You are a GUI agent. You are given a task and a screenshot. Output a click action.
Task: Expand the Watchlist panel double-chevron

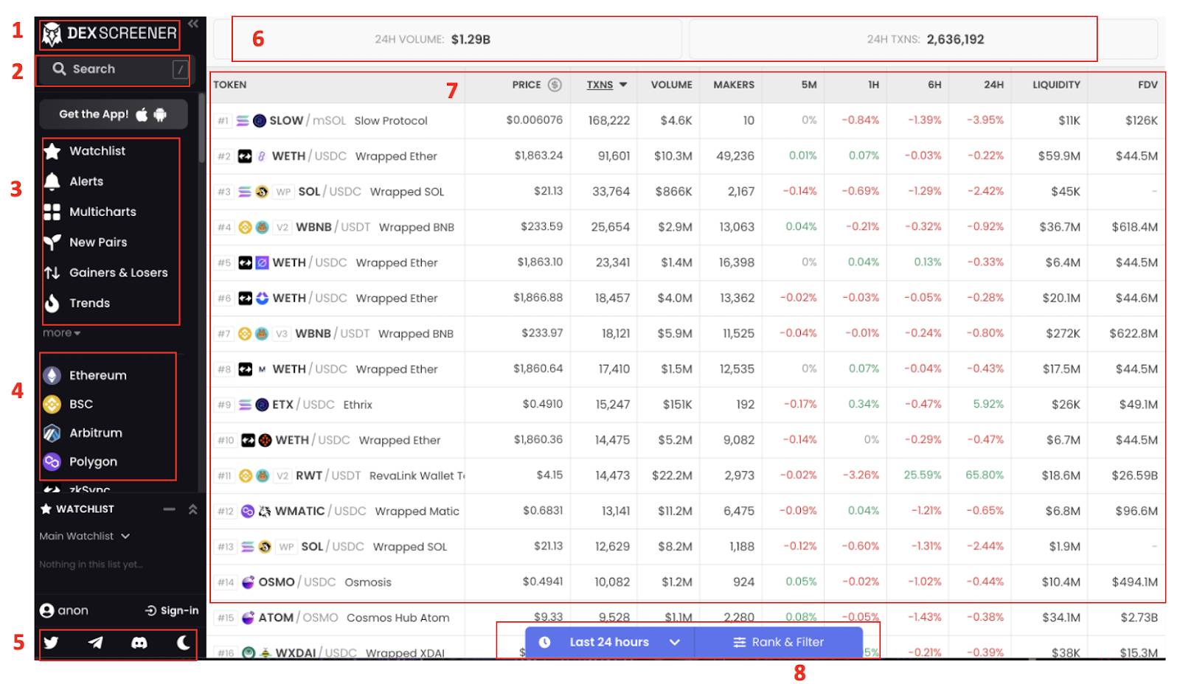click(x=193, y=509)
